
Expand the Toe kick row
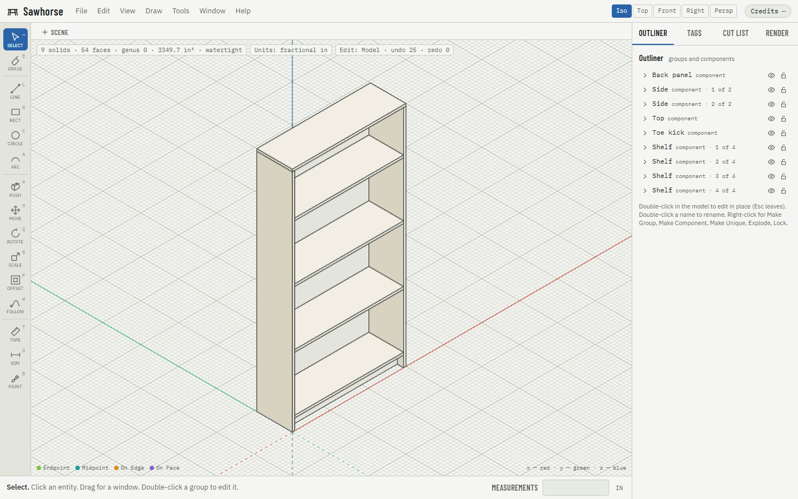point(644,133)
